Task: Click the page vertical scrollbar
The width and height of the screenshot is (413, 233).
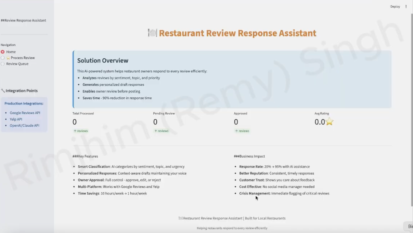Action: point(412,110)
